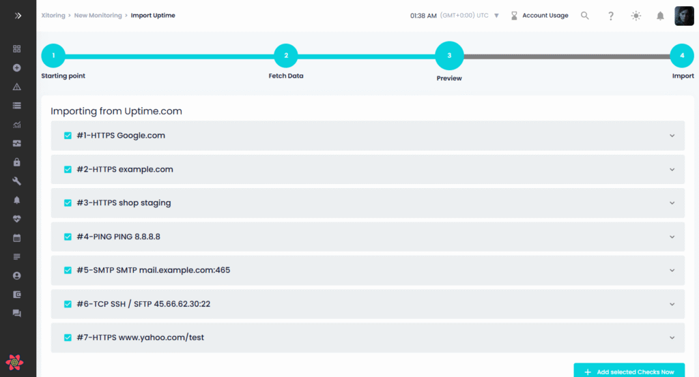Toggle light theme with the sun icon

click(x=636, y=16)
